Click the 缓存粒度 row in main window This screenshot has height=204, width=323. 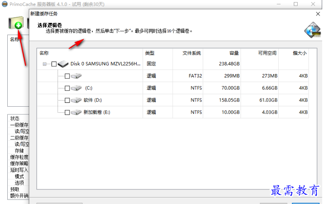click(x=18, y=157)
